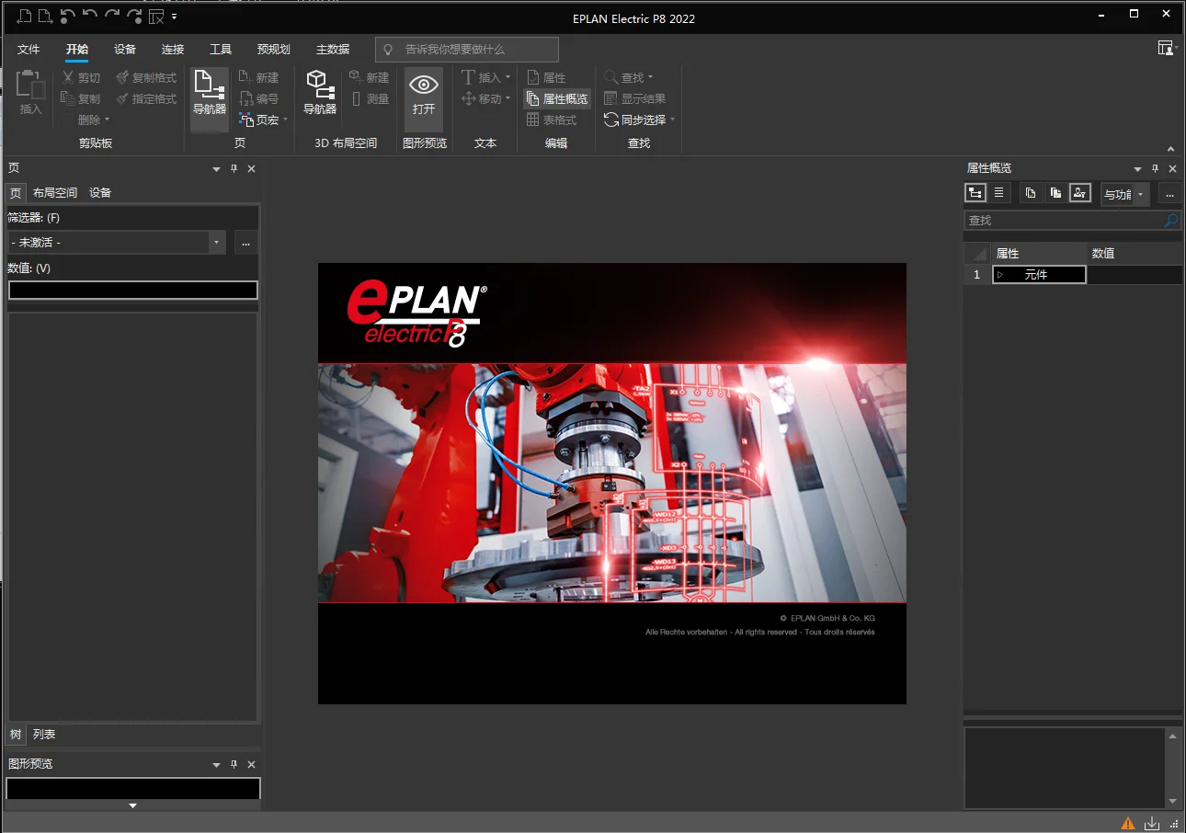Screen dimensions: 1186x833
Task: Toggle list view in the 属性概览 toolbar
Action: (999, 193)
